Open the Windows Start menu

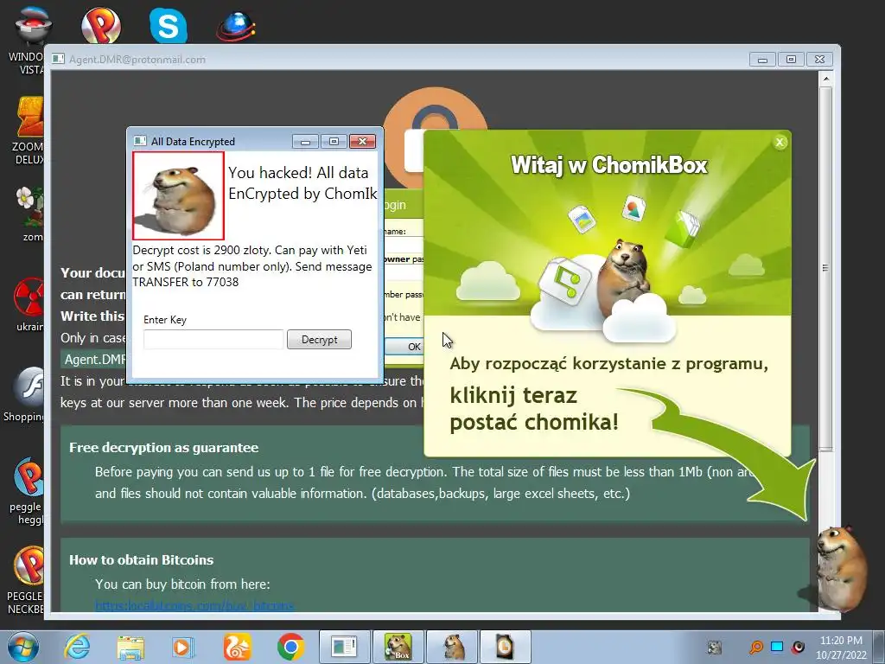(x=22, y=647)
